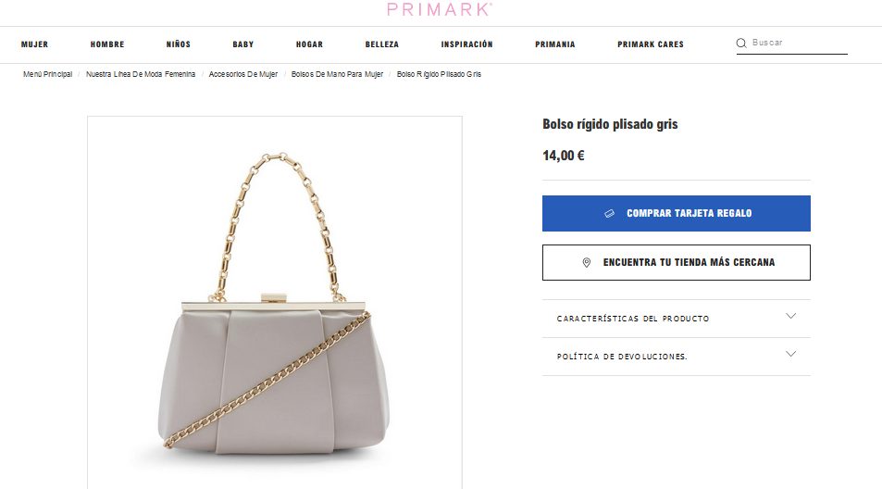Image resolution: width=882 pixels, height=489 pixels.
Task: Expand Política de devoluciones chevron
Action: point(791,354)
